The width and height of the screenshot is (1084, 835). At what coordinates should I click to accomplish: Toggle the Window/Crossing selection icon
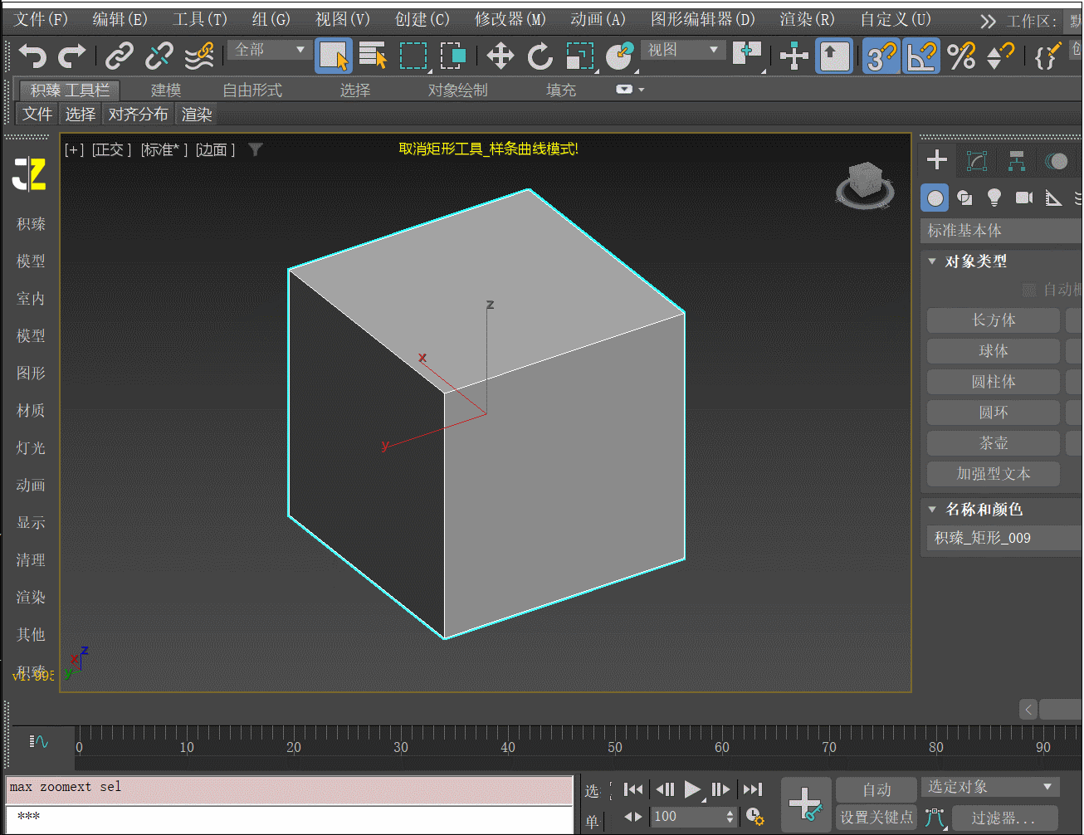coord(452,56)
